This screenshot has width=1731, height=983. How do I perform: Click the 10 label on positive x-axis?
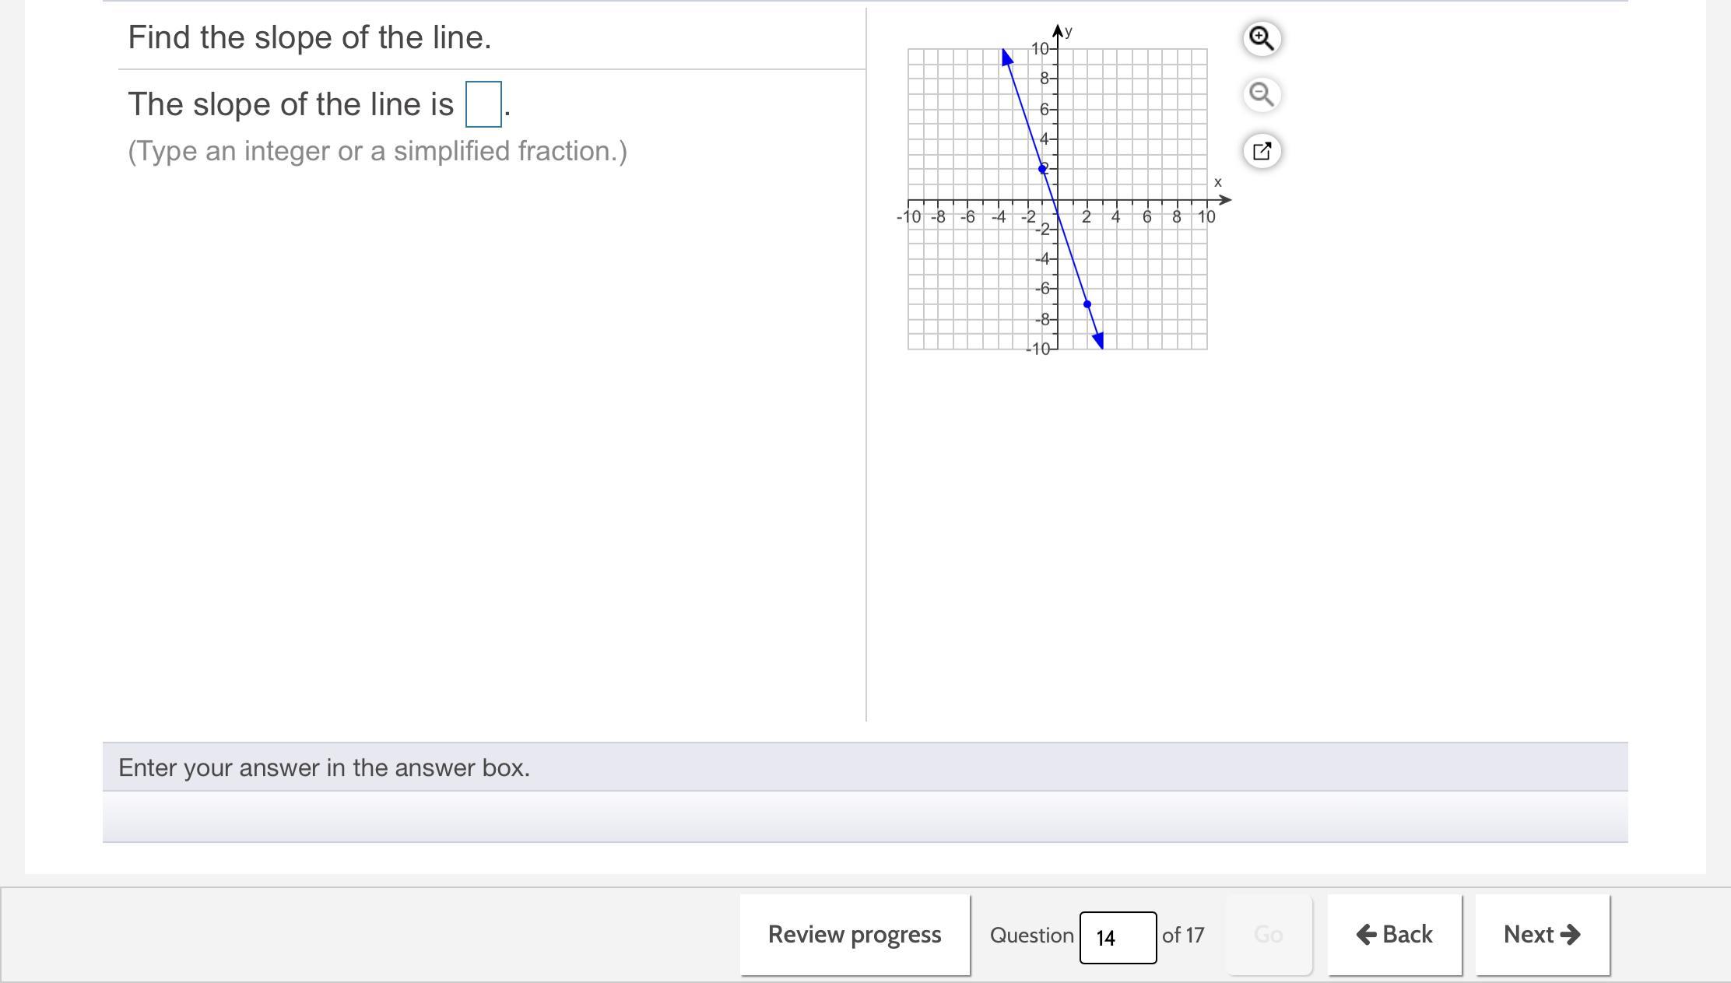click(1206, 217)
